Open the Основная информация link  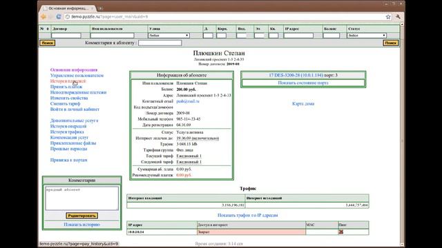coord(74,70)
